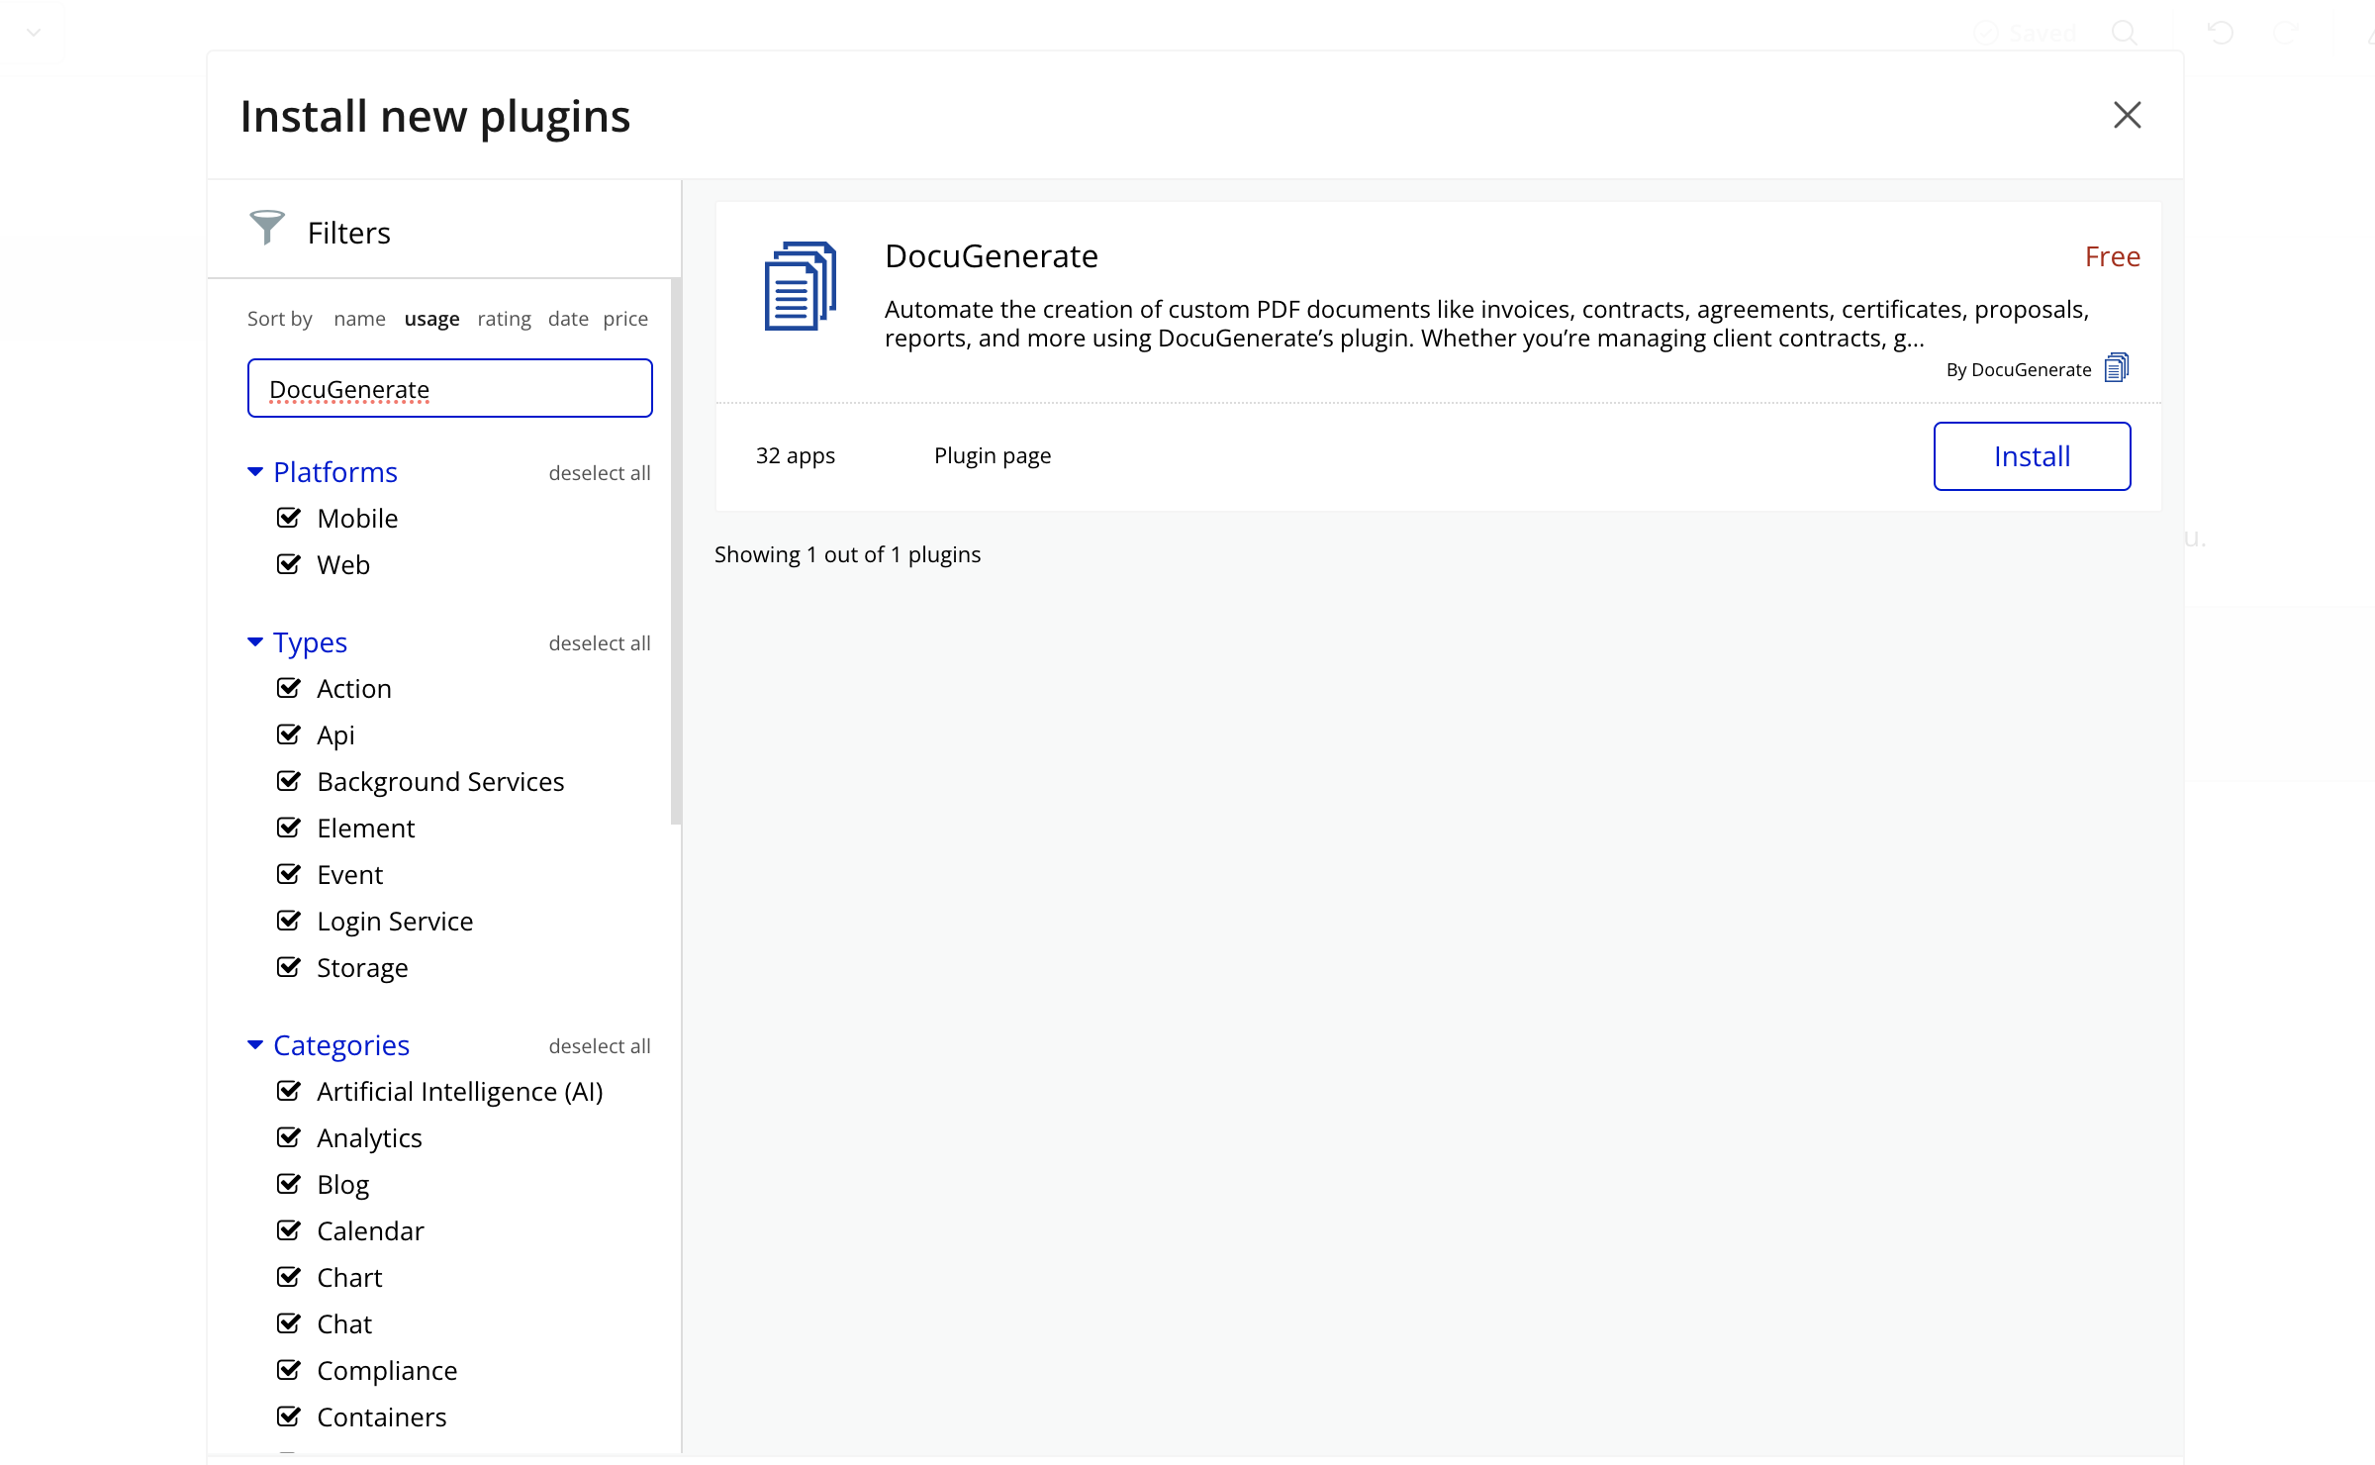
Task: Toggle the Chat category checkbox
Action: pos(288,1323)
